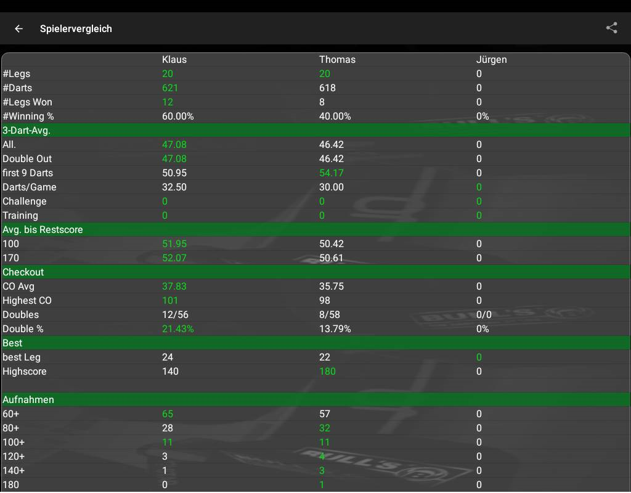Image resolution: width=631 pixels, height=493 pixels.
Task: Select the first 9 Darts row label
Action: 28,173
